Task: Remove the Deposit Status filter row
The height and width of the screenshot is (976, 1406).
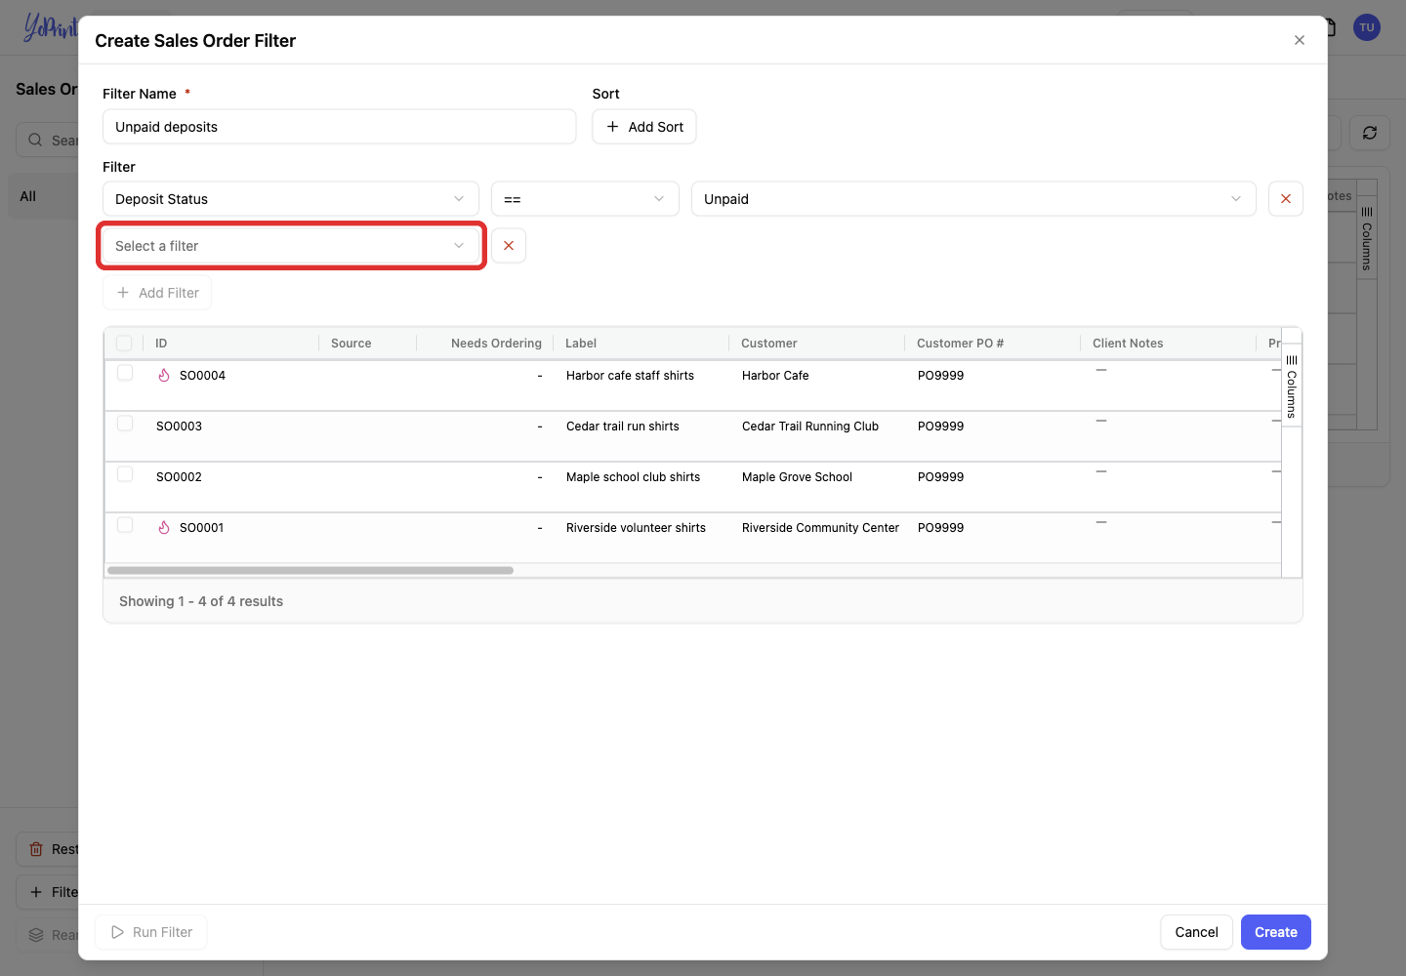Action: (x=1285, y=199)
